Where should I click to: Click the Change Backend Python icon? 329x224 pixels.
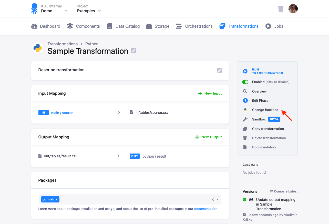point(245,110)
